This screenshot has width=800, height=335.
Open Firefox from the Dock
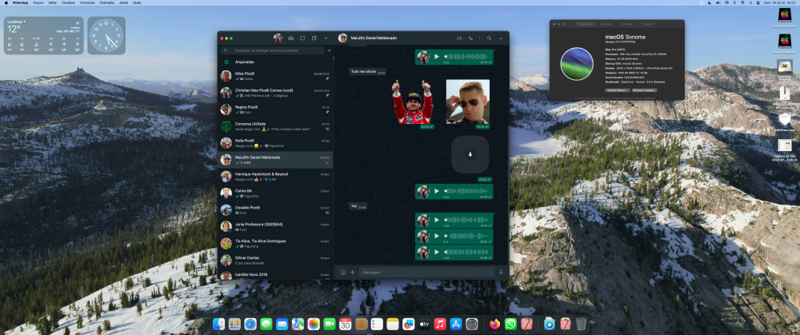point(494,324)
